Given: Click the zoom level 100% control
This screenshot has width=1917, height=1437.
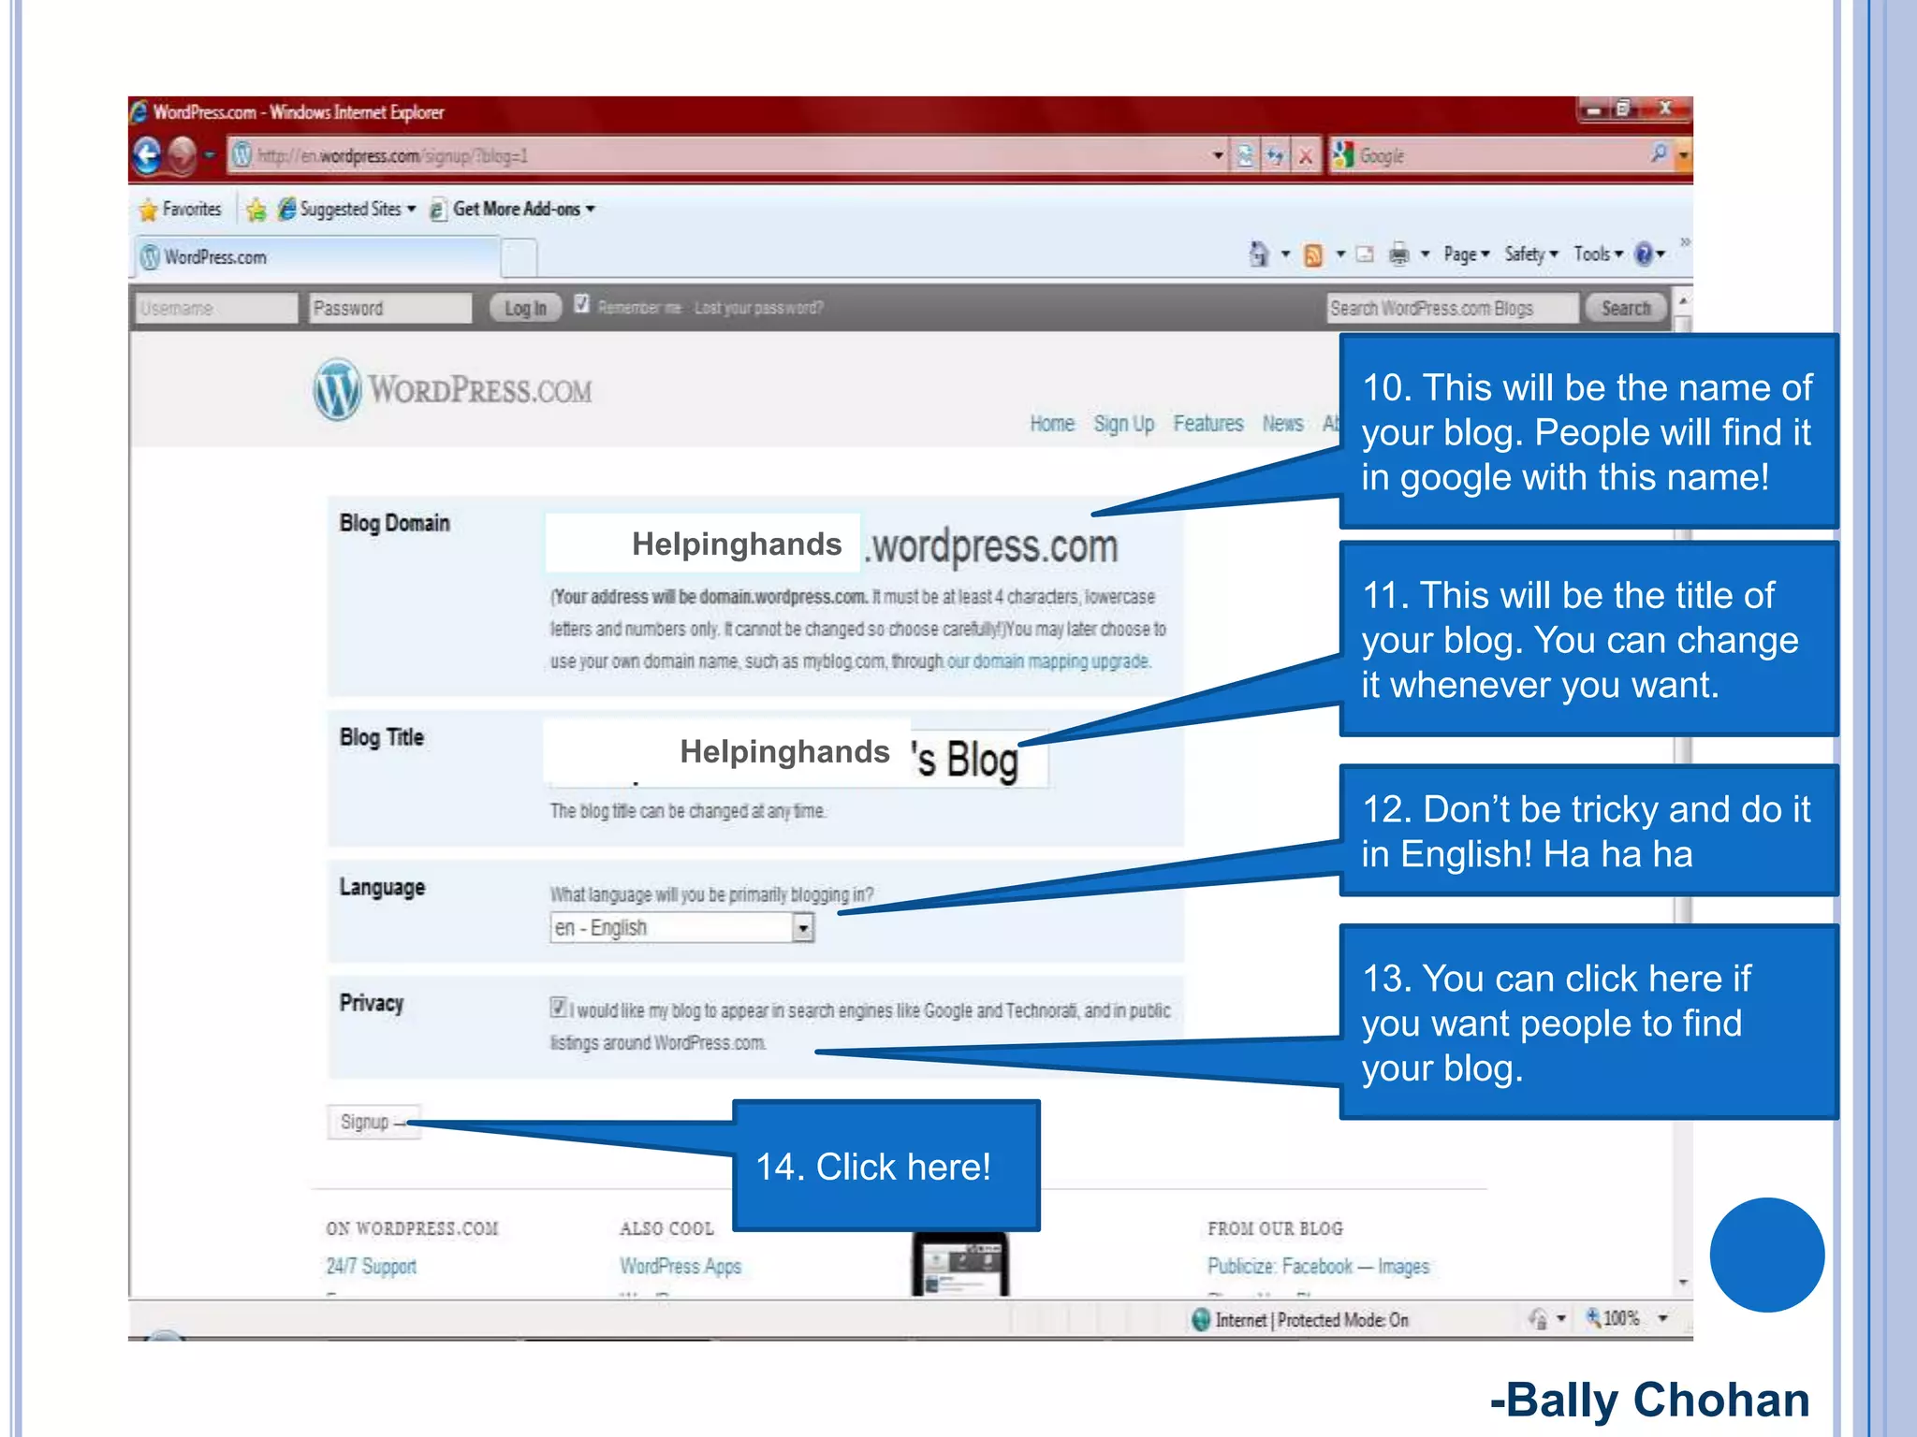Looking at the screenshot, I should (x=1619, y=1318).
